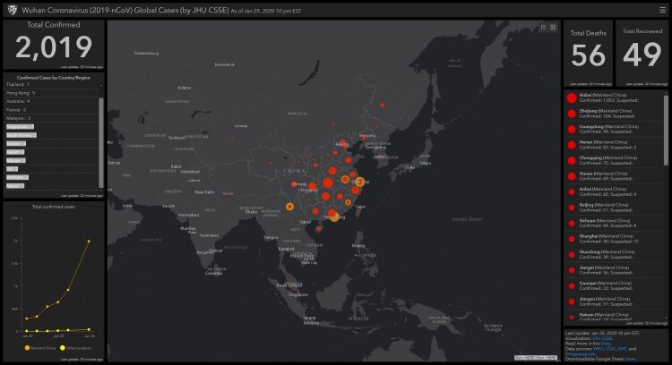This screenshot has height=365, width=672.
Task: Click the yellow-ringed map marker near Hong Kong
Action: [334, 217]
